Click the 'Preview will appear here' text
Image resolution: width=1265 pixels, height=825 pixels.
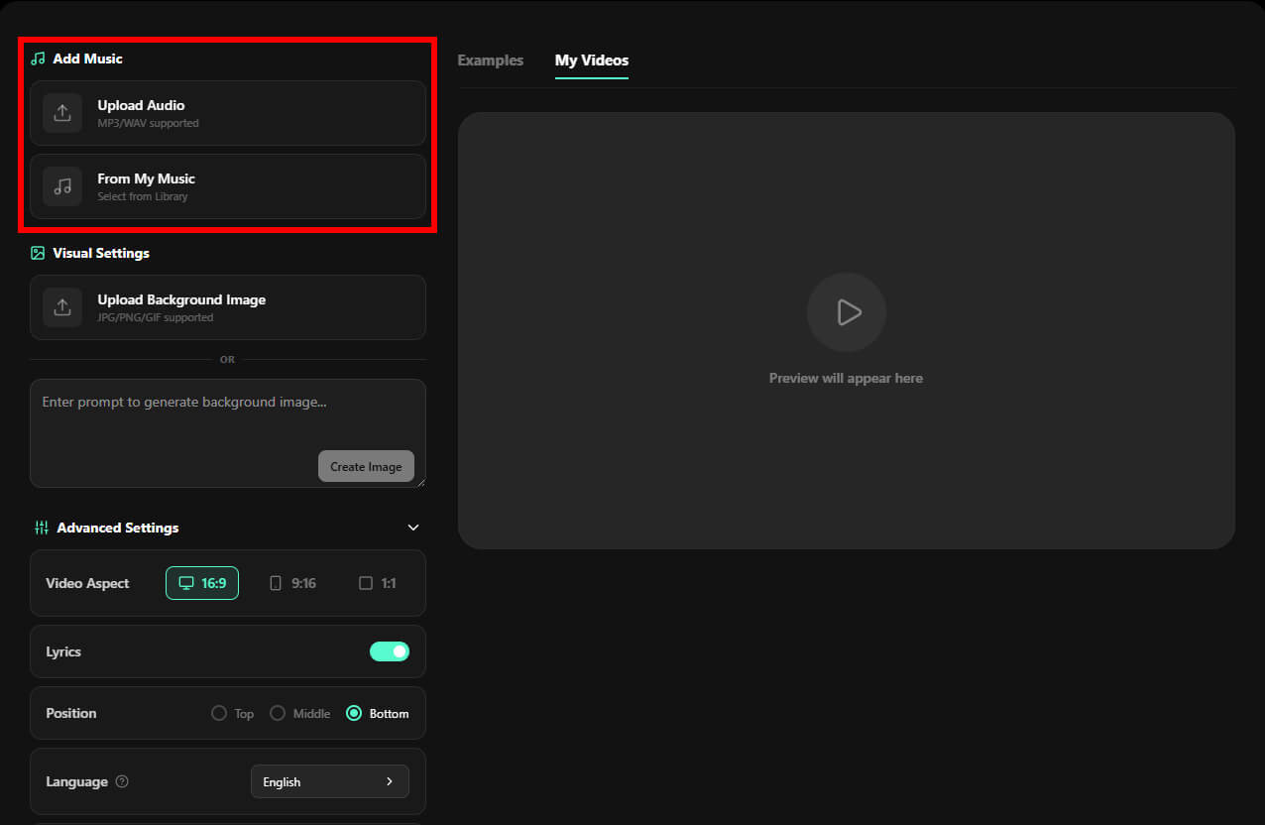846,378
